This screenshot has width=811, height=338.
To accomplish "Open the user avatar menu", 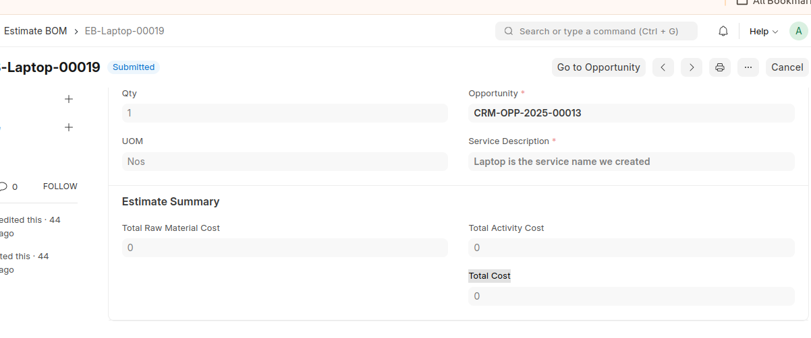I will click(799, 31).
